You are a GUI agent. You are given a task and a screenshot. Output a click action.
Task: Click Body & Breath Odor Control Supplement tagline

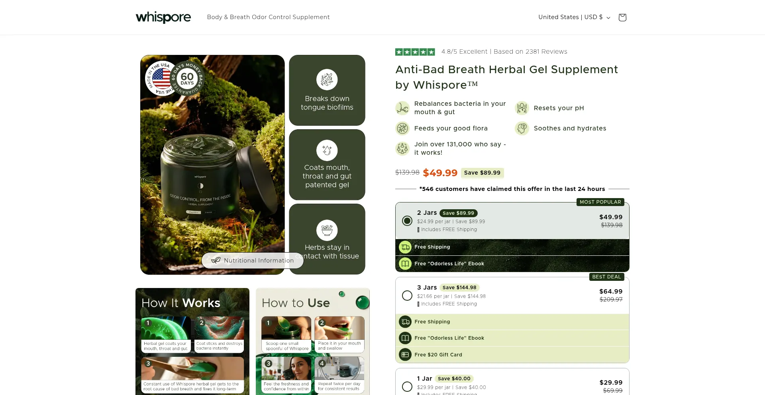pos(268,17)
